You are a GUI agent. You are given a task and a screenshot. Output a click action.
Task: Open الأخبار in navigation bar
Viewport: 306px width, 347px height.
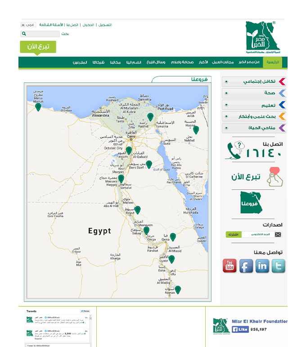[203, 62]
